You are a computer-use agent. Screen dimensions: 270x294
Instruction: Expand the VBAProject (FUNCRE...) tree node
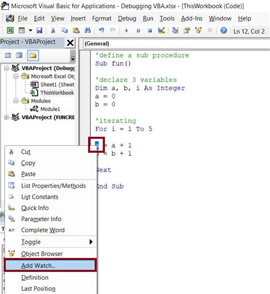coord(6,117)
